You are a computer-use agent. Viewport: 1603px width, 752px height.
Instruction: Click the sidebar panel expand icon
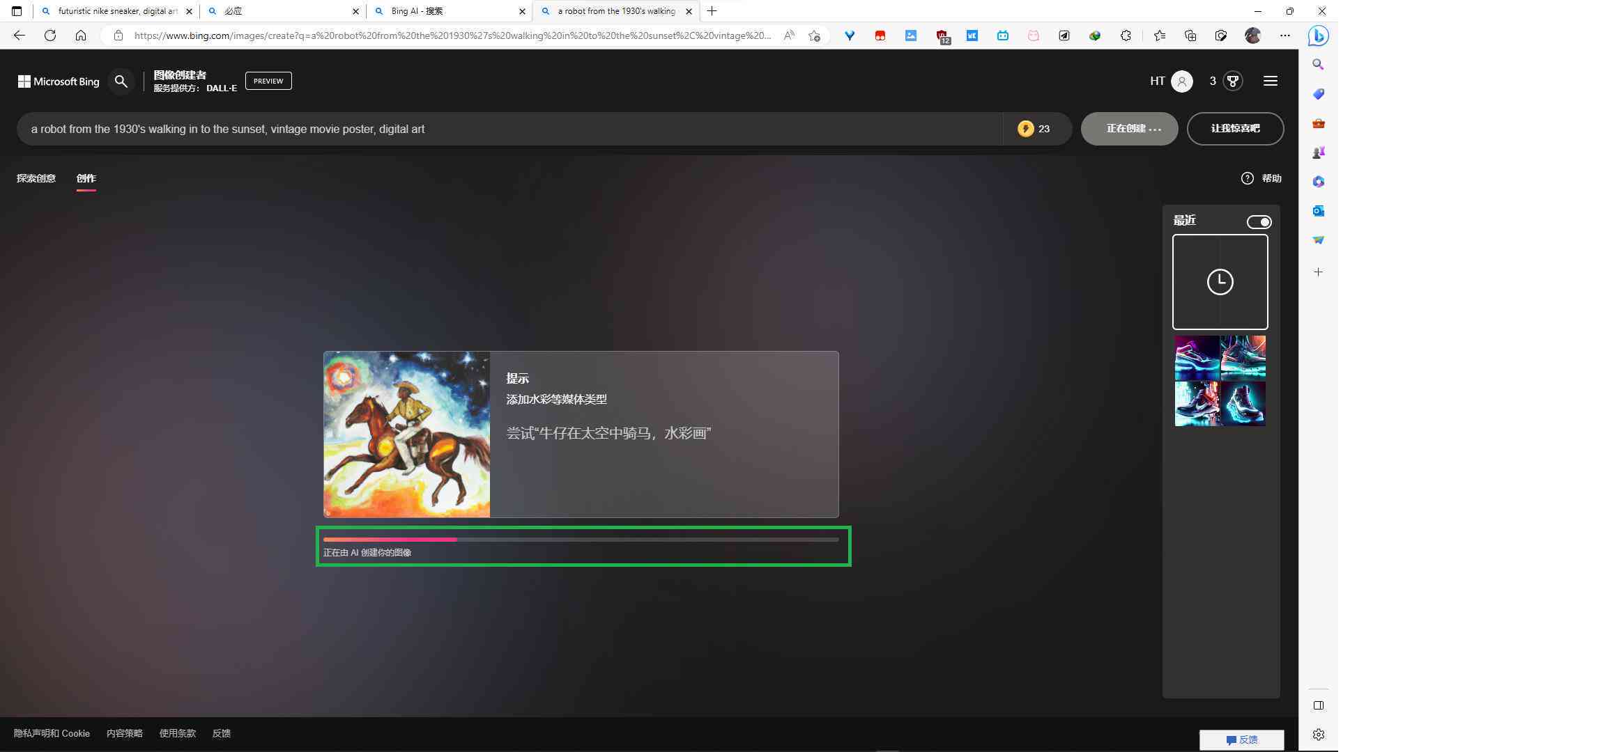point(1319,705)
